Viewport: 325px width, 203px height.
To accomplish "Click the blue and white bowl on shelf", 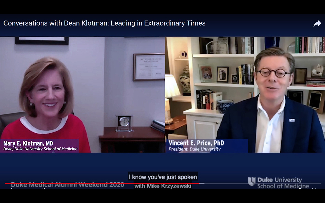I will [x=225, y=106].
